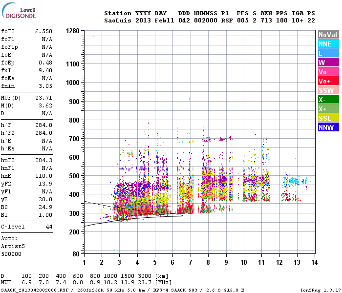This screenshot has width=342, height=293.
Task: Click the foEp value 0.48
Action: coord(45,63)
